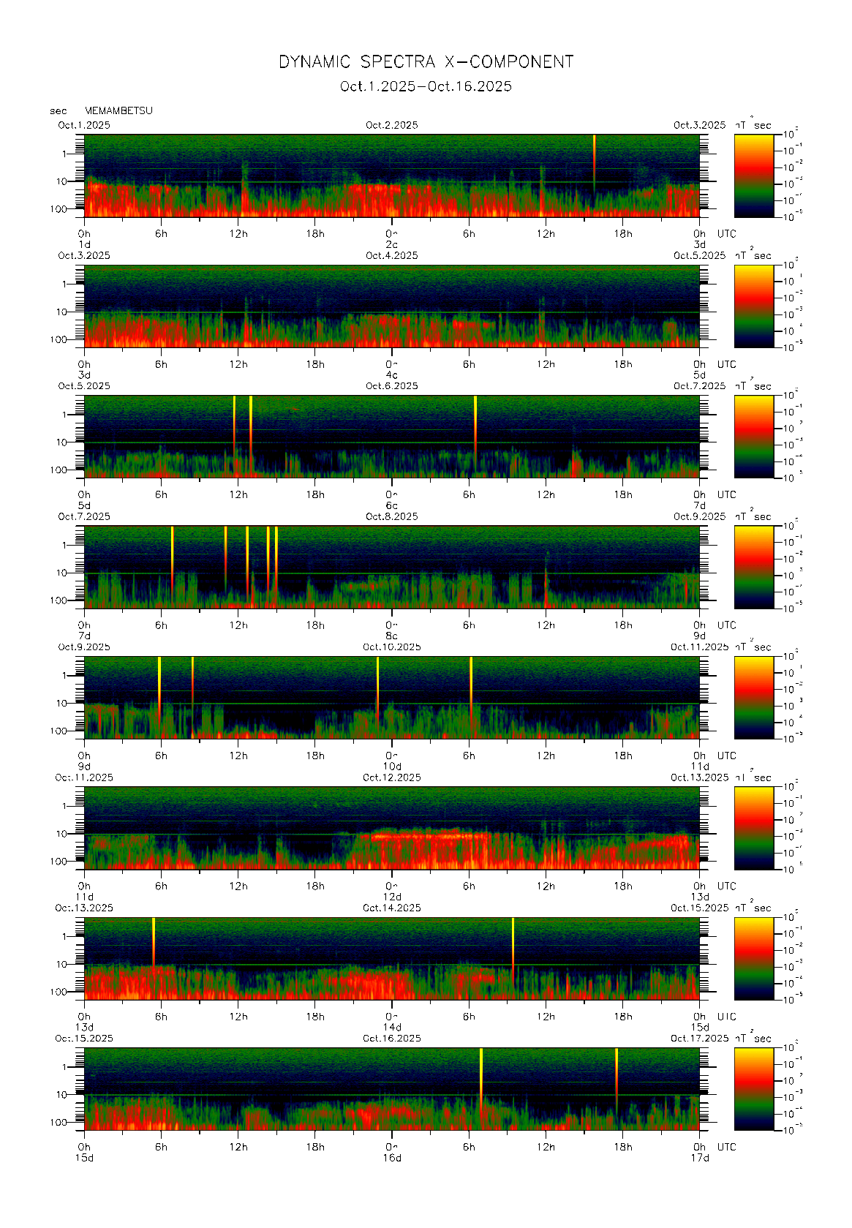Click the colorbar beside the sixth spectrogram
Screen dimensions: 852x1228
[x=753, y=827]
